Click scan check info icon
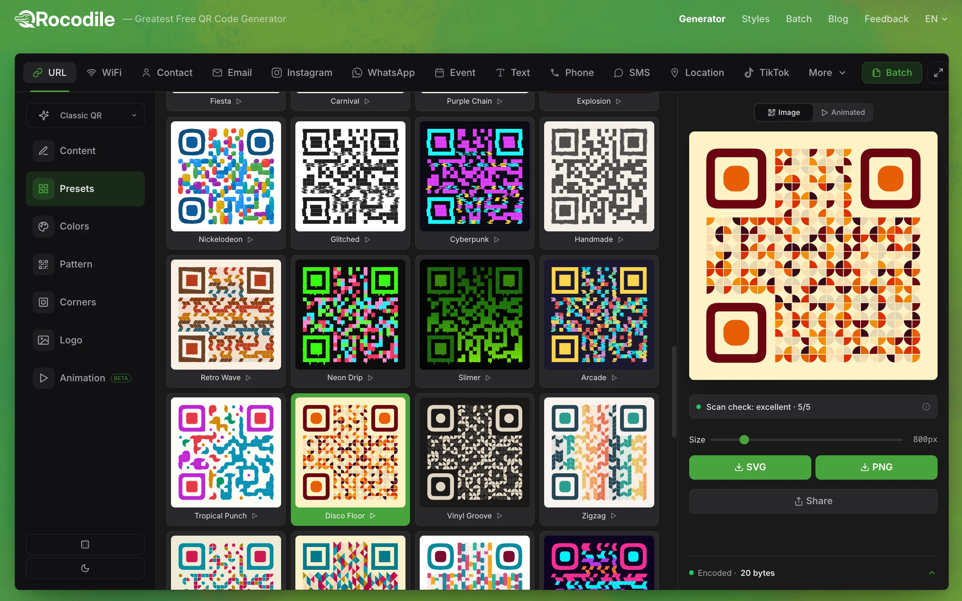Screen dimensions: 962x601 (926, 407)
